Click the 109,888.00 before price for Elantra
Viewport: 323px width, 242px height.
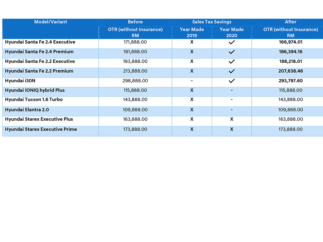coord(135,110)
